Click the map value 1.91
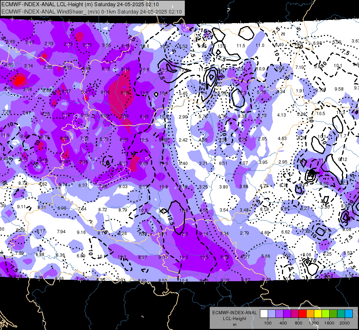 pyautogui.click(x=300, y=91)
